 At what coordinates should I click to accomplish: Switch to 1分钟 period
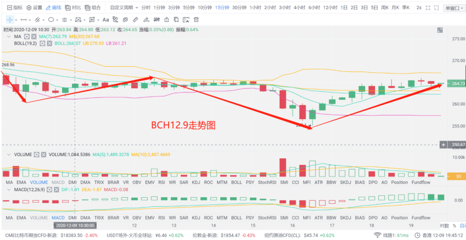pos(159,7)
